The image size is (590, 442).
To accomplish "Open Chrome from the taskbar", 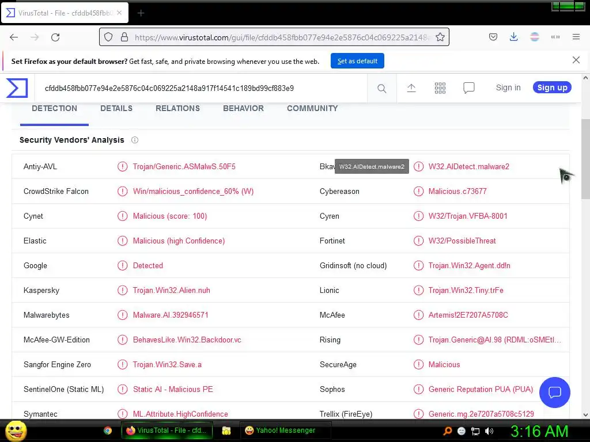I will (108, 430).
